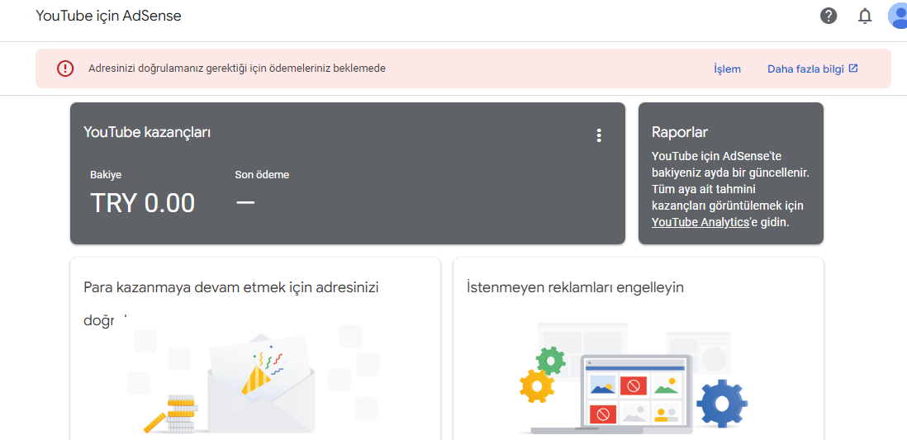Open the YouTube kazançları three-dot menu
This screenshot has height=440, width=907.
point(599,135)
